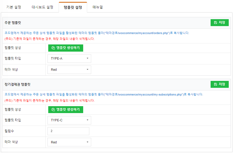The width and height of the screenshot is (233, 153).
Task: Click the floppy disk icon in 주문 템플릿 header
Action: 215,23
